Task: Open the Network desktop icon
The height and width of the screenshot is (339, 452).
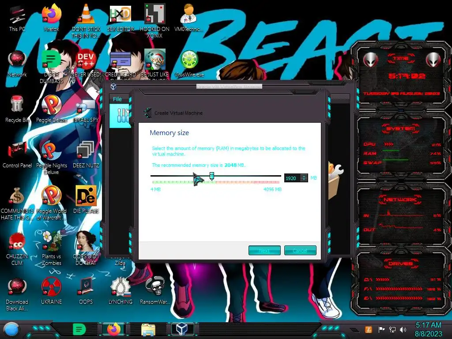Action: (17, 64)
